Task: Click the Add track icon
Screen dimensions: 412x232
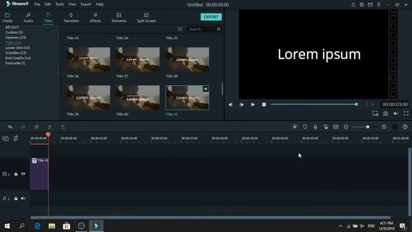Action: 6,139
